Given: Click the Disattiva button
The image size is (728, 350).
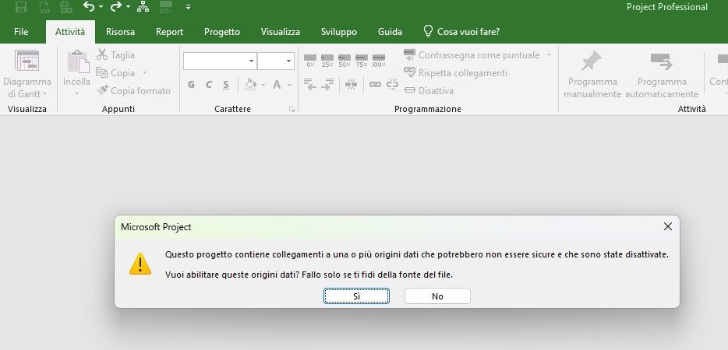Looking at the screenshot, I should (429, 91).
